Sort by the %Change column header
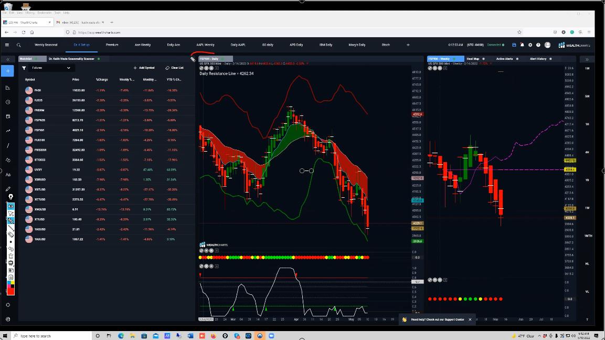This screenshot has width=605, height=340. [x=102, y=80]
